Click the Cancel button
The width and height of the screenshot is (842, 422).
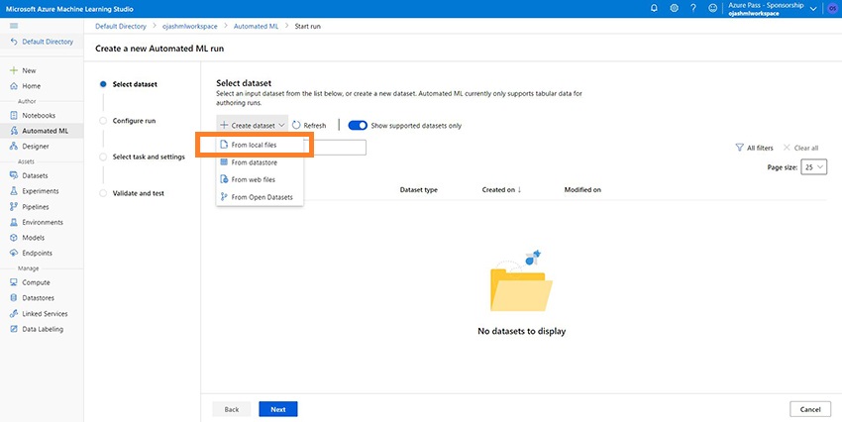[x=809, y=409]
